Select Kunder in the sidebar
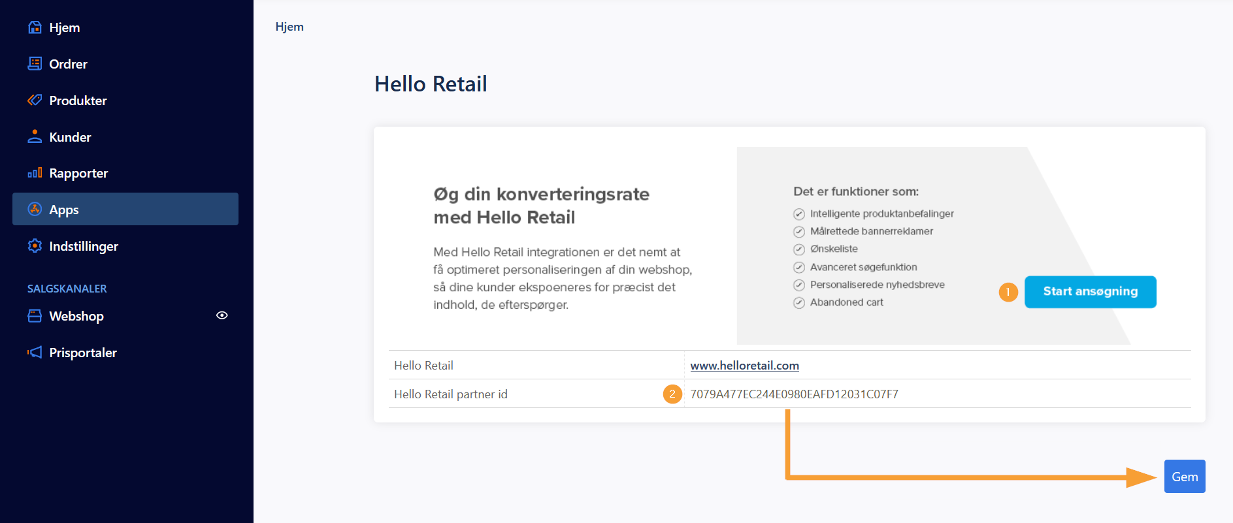 pos(125,137)
